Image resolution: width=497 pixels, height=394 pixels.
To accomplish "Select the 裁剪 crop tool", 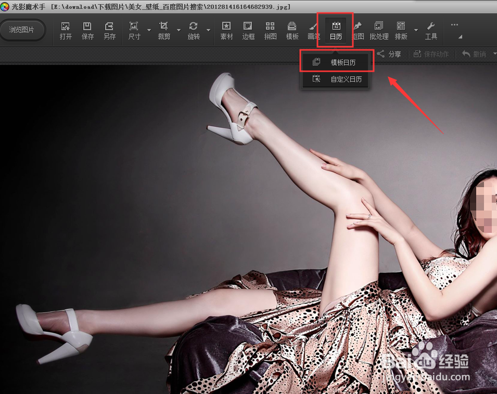I will (164, 31).
